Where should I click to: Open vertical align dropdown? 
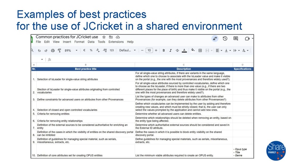click(x=228, y=50)
